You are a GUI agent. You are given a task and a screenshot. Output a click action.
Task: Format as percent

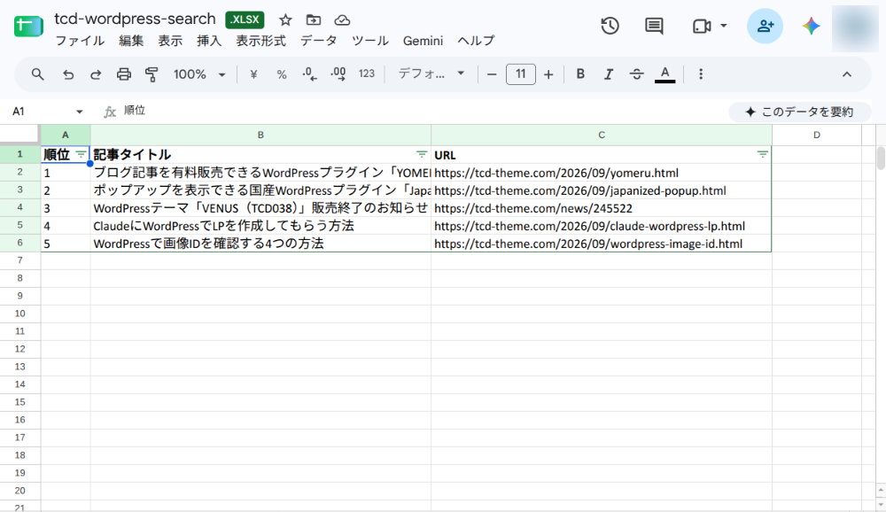pos(282,74)
